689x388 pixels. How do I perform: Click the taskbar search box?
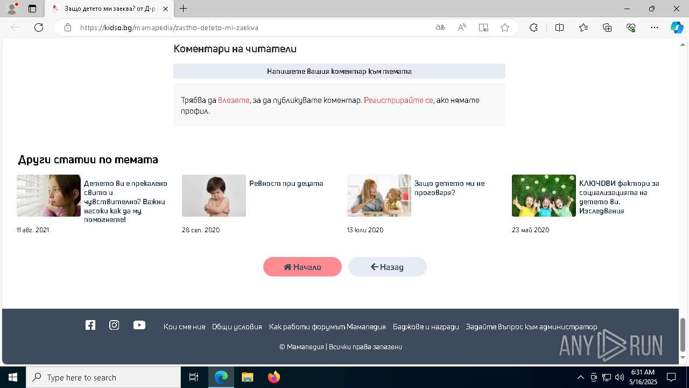pyautogui.click(x=103, y=377)
